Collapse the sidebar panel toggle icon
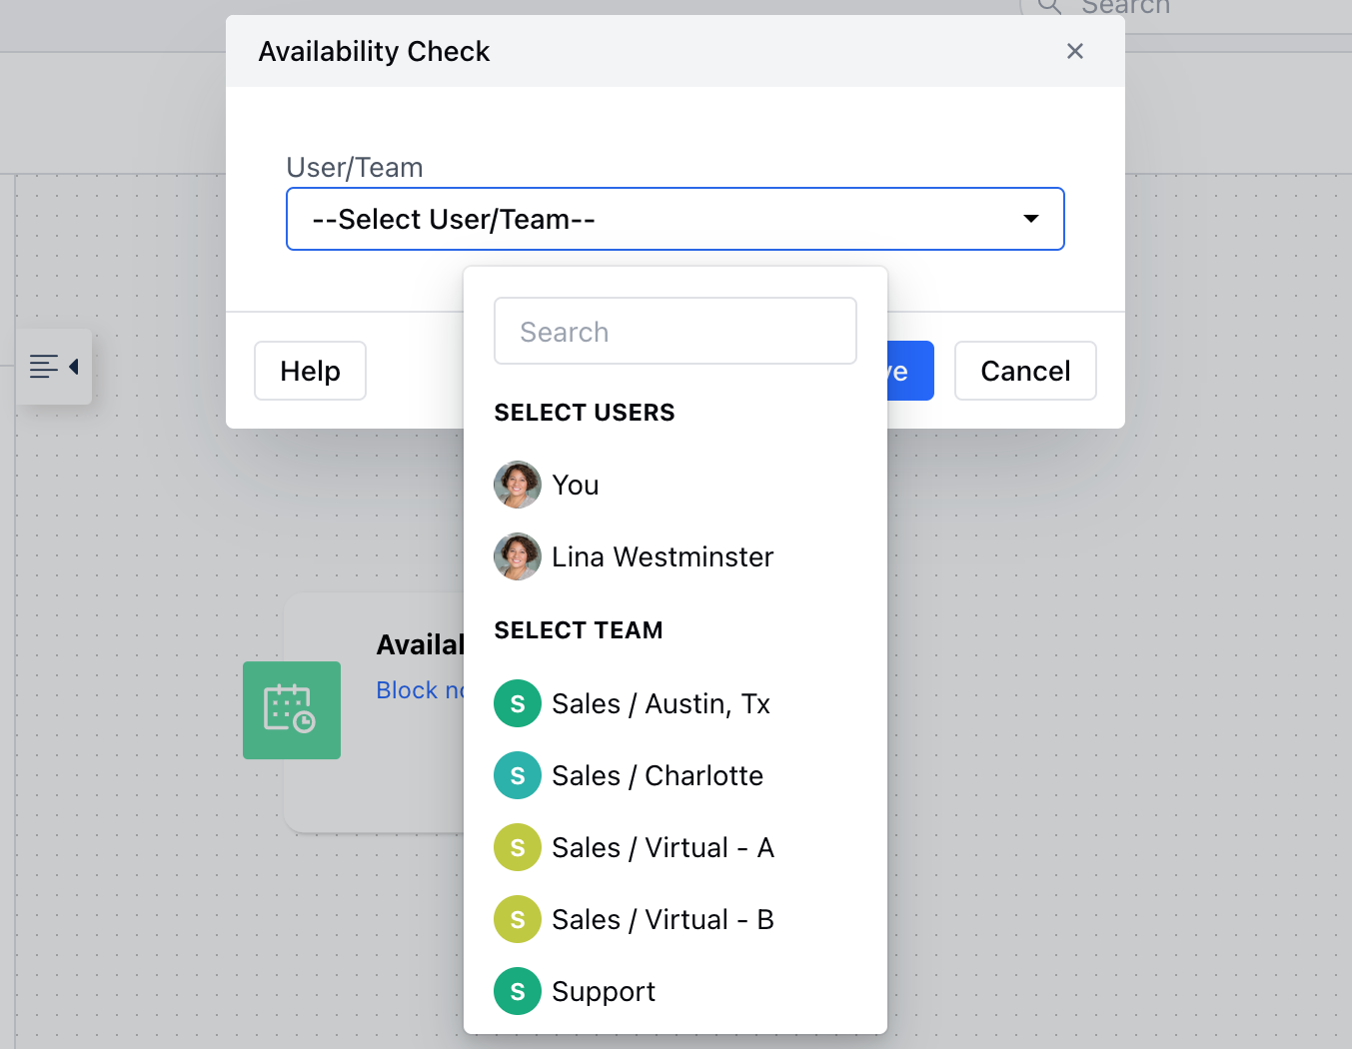 pyautogui.click(x=54, y=367)
